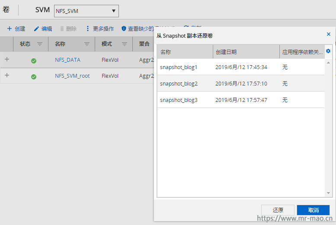Click the Delete (删除) trash button
The height and width of the screenshot is (225, 336).
click(68, 29)
